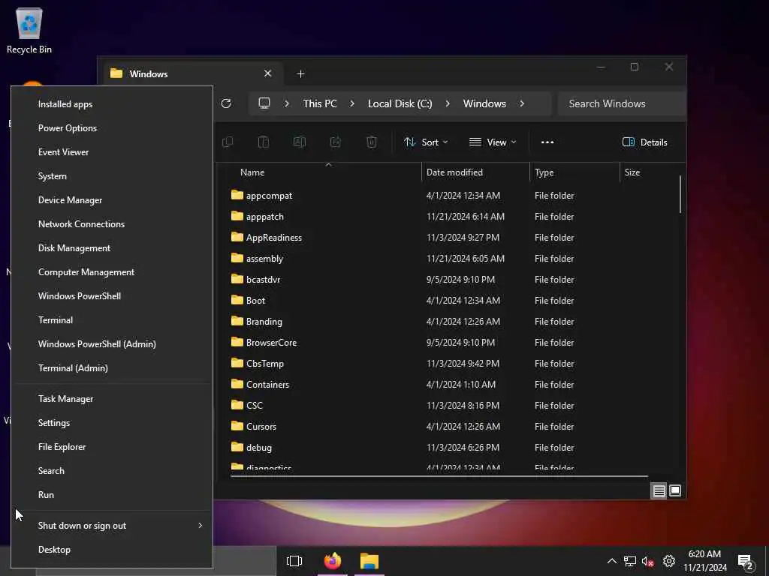769x576 pixels.
Task: Click File Explorer taskbar icon
Action: click(369, 561)
